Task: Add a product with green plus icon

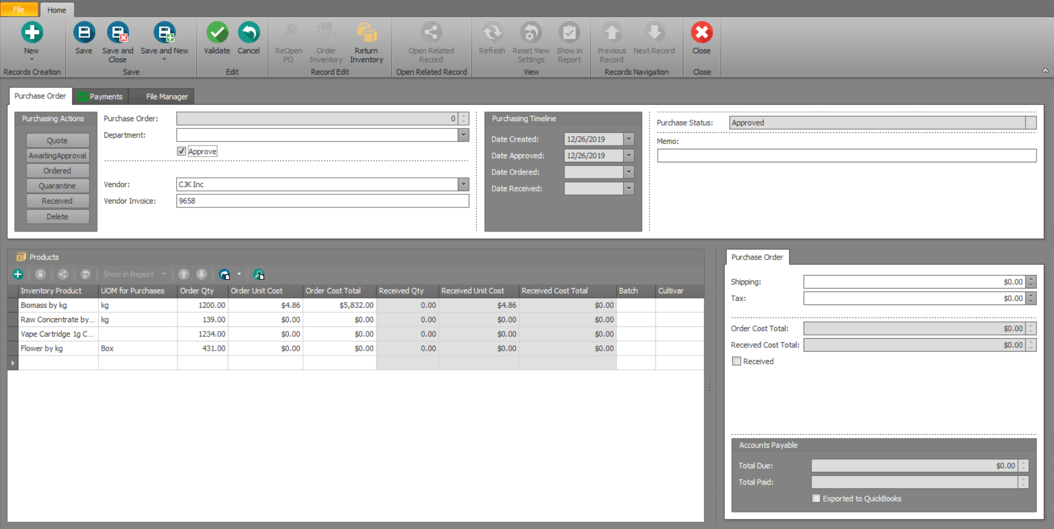Action: click(18, 274)
